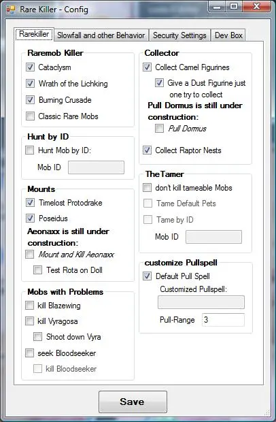Screen dimensions: 276x422
Task: Enable Classic Rare Mobs checkbox
Action: tap(30, 116)
